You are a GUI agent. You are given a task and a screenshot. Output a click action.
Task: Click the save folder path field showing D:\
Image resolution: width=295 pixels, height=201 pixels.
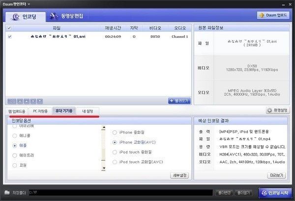click(121, 193)
